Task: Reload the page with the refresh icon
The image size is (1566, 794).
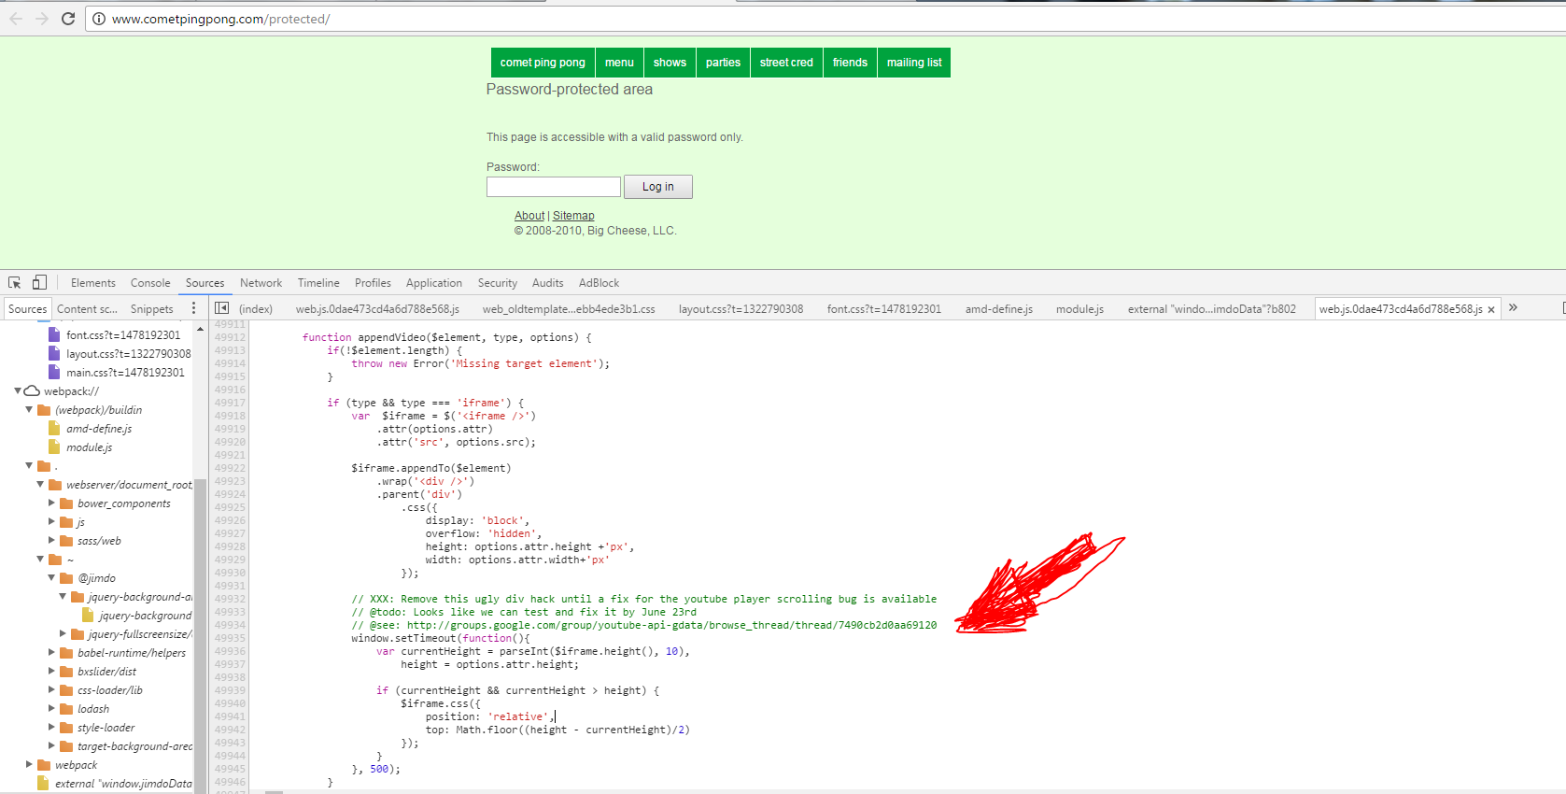Action: (68, 19)
